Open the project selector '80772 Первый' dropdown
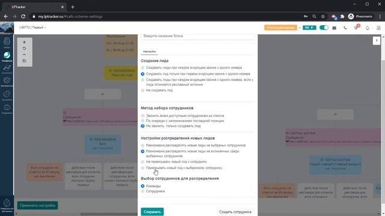 pos(32,28)
